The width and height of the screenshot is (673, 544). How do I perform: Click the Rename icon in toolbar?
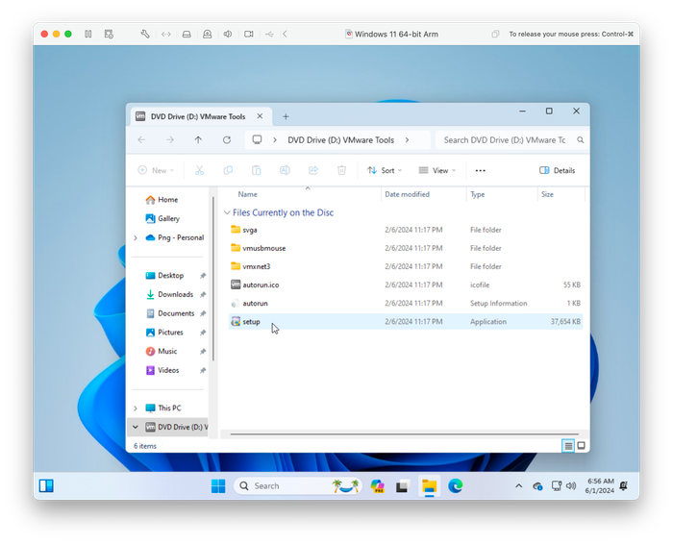285,170
